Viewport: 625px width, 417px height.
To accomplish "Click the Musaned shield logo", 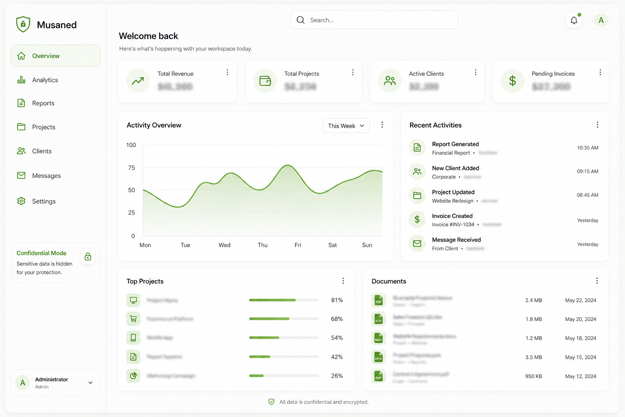I will click(x=23, y=24).
